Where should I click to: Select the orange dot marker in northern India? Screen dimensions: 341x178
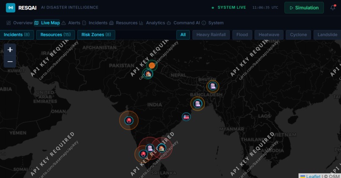(152, 65)
